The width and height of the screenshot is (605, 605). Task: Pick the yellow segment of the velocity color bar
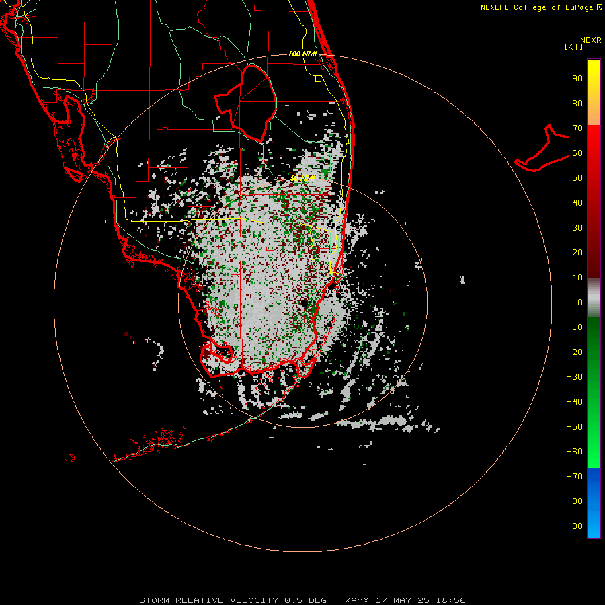594,73
